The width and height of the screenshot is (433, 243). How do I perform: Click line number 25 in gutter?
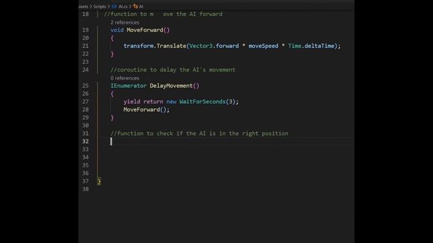point(85,86)
